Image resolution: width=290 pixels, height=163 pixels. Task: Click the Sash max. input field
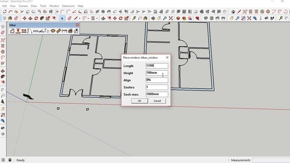[x=157, y=94]
